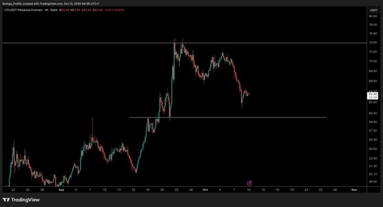
Task: Click the 68.00 price axis label
Action: pos(373,71)
